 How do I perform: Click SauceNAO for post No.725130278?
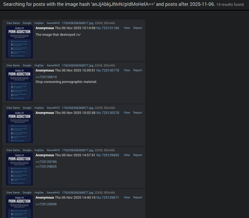click(x=53, y=108)
